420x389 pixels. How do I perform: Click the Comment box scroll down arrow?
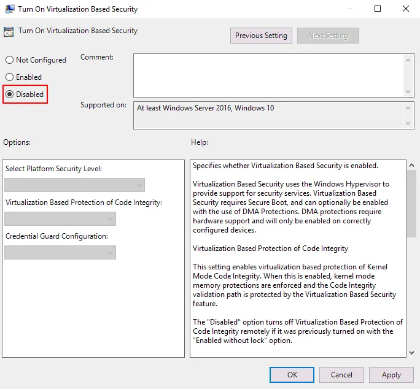click(410, 91)
